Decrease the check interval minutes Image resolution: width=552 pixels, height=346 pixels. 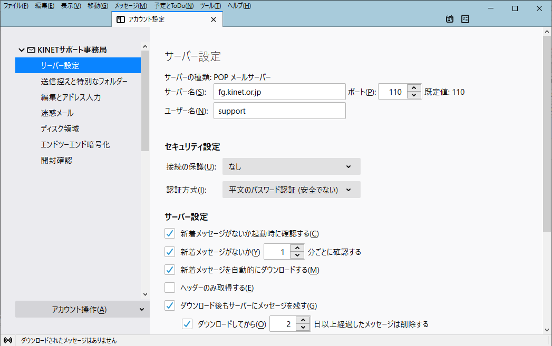[297, 255]
